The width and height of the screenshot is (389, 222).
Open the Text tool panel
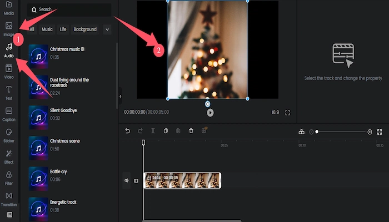[x=9, y=92]
